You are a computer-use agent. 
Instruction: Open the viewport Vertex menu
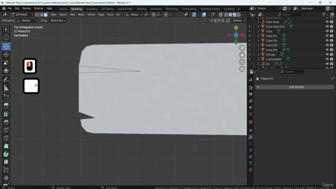91,15
